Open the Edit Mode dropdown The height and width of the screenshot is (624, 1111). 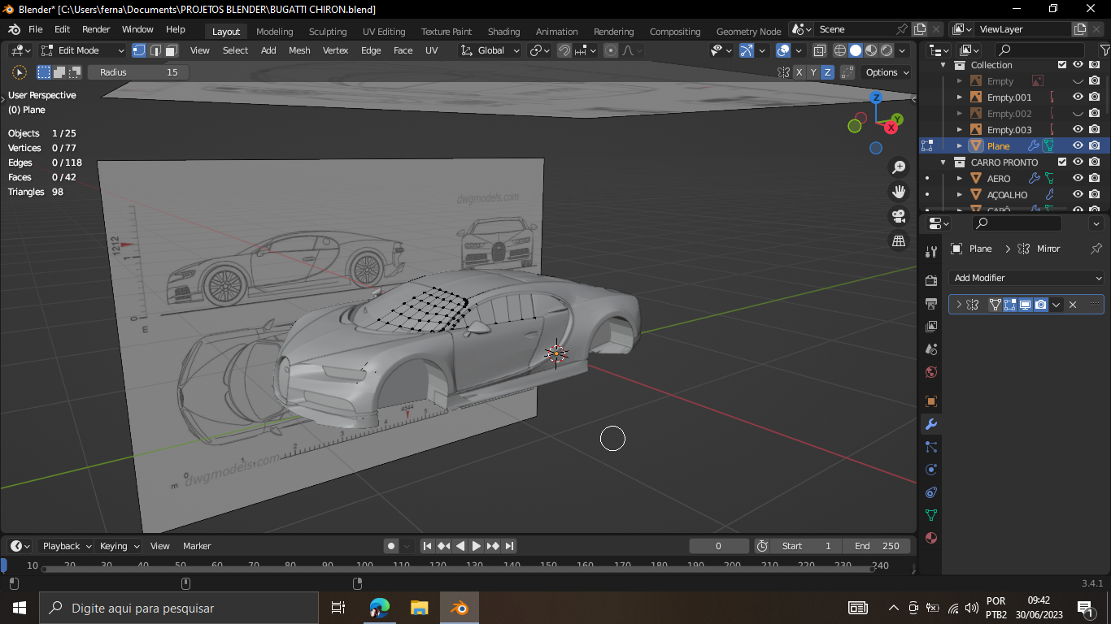click(83, 50)
